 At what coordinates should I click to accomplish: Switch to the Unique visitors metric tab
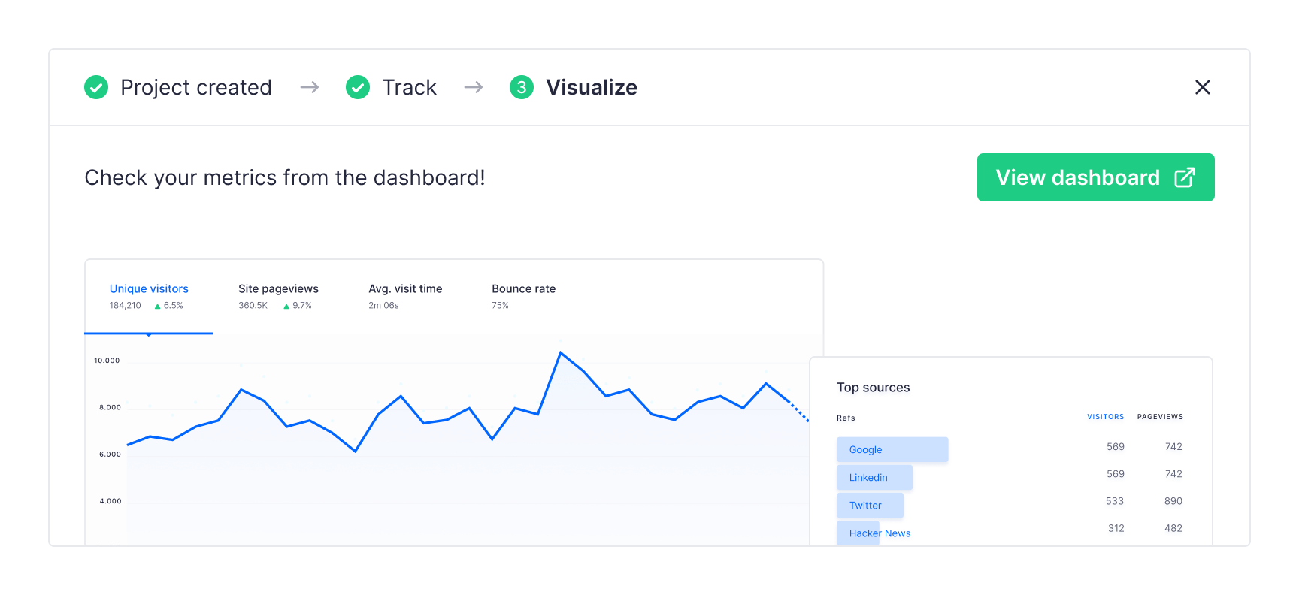pos(149,288)
